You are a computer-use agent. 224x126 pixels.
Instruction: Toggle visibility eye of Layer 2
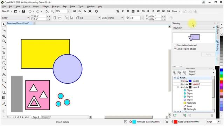(x=182, y=84)
